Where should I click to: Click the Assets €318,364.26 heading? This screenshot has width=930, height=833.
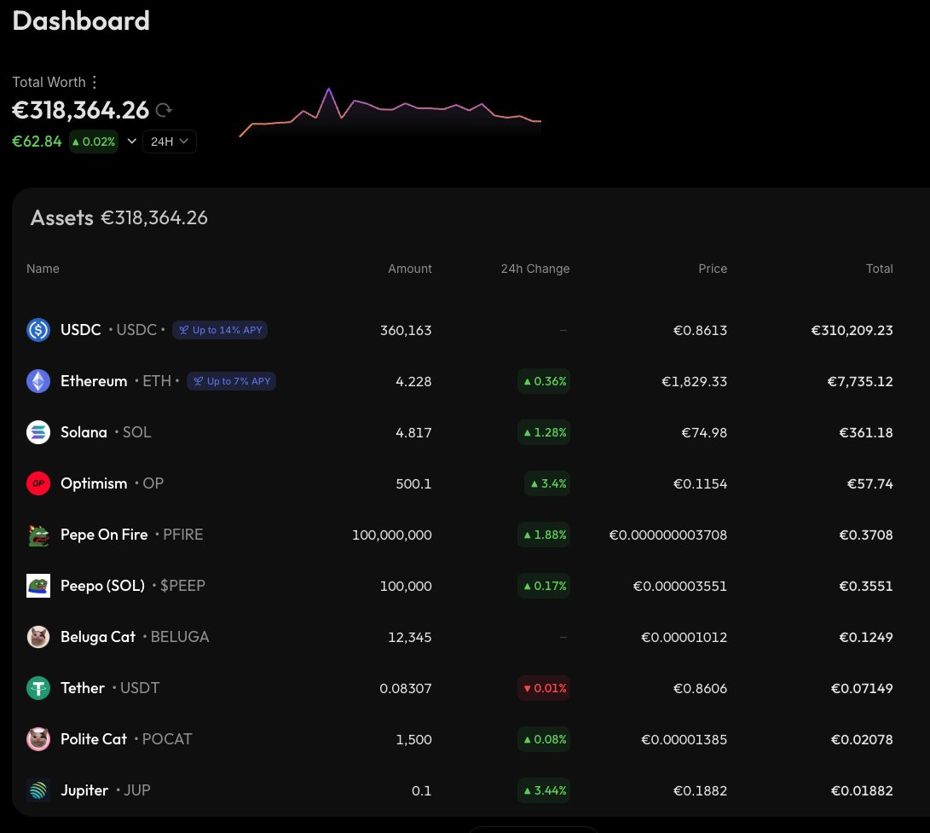(119, 217)
